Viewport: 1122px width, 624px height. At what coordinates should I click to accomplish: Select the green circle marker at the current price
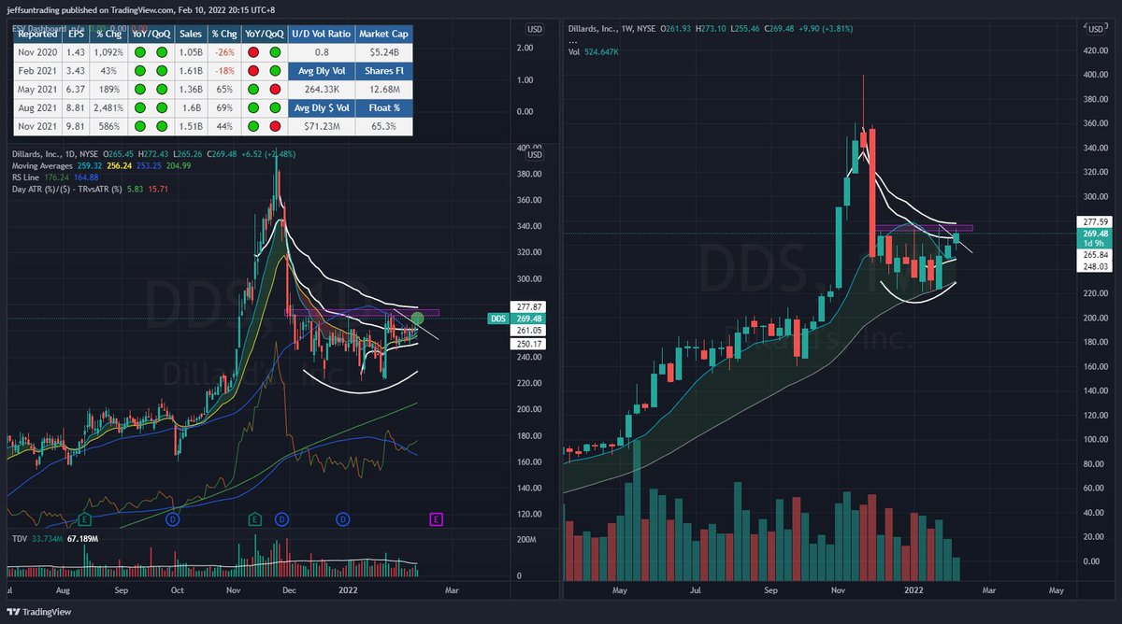[418, 319]
